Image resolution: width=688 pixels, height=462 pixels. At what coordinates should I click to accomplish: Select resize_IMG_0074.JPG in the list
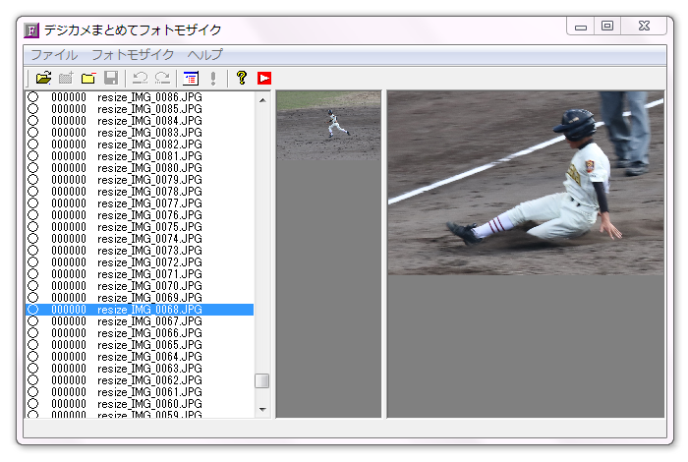click(x=140, y=239)
